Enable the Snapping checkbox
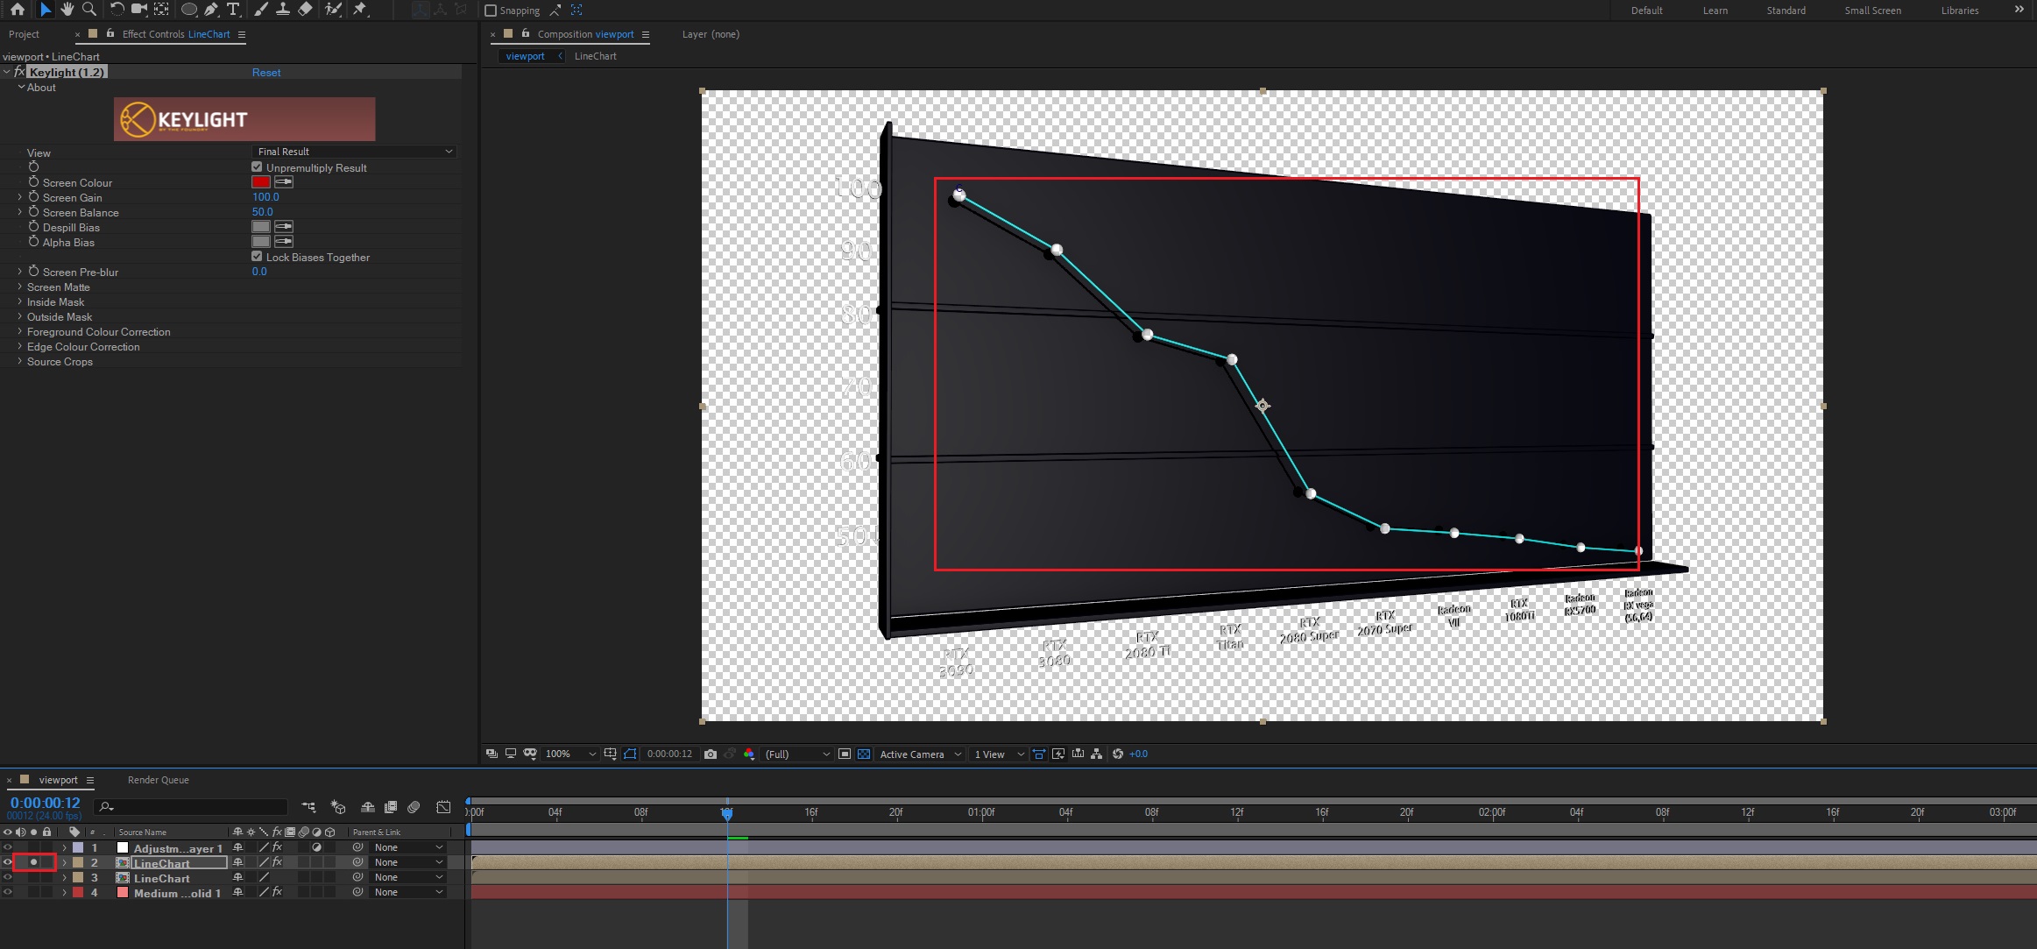This screenshot has height=949, width=2037. [491, 11]
